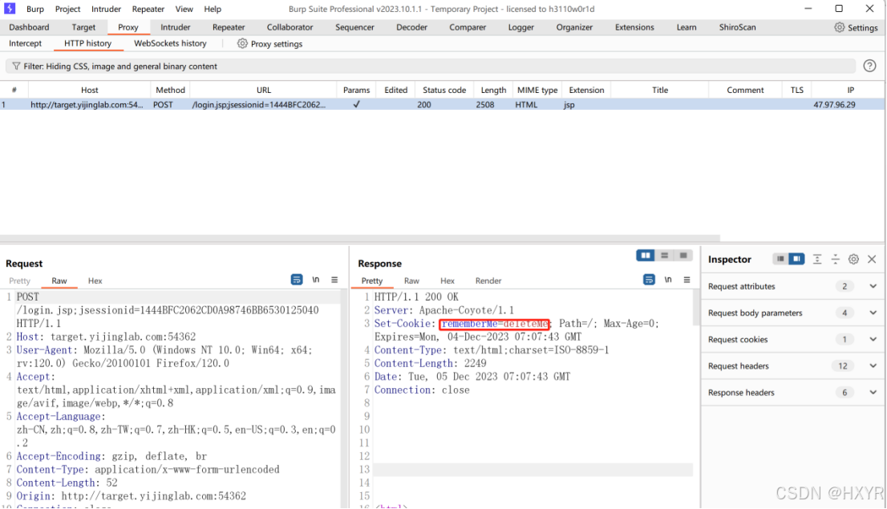
Task: Switch to Logger tab
Action: click(x=521, y=27)
